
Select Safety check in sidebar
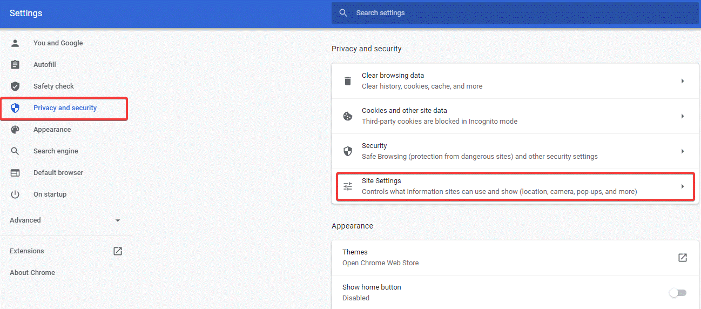coord(53,86)
